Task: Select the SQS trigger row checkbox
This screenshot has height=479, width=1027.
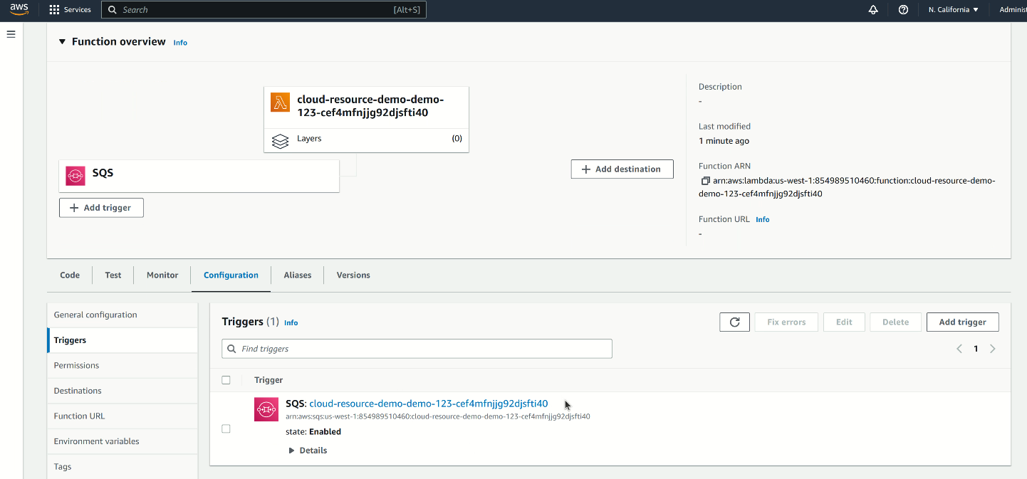Action: 226,428
